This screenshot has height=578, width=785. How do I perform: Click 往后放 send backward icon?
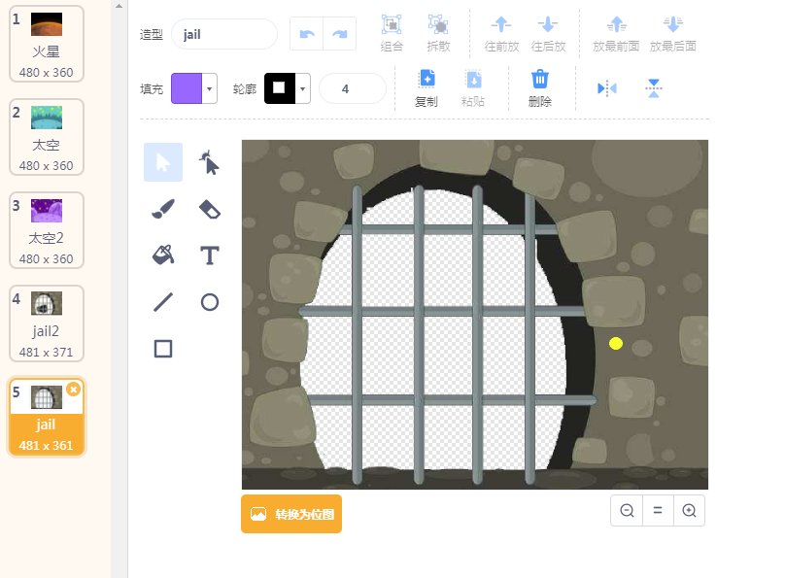tap(548, 24)
